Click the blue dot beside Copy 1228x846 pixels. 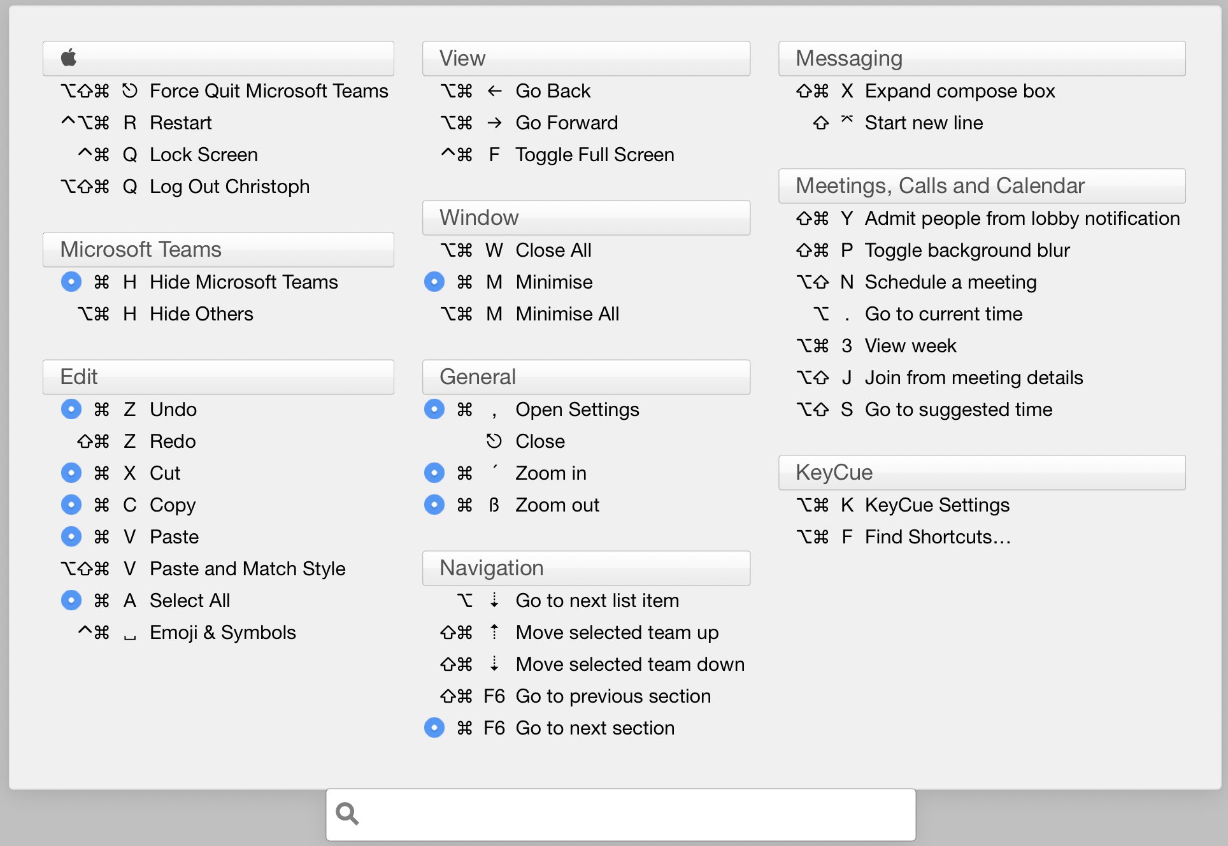71,505
